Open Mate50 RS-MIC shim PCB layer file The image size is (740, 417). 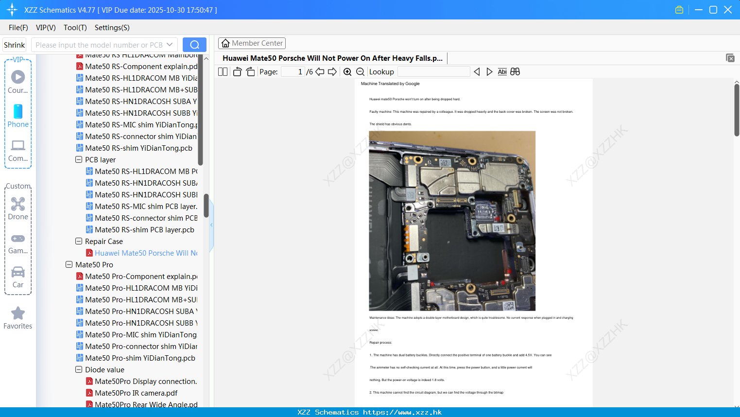[x=142, y=206]
